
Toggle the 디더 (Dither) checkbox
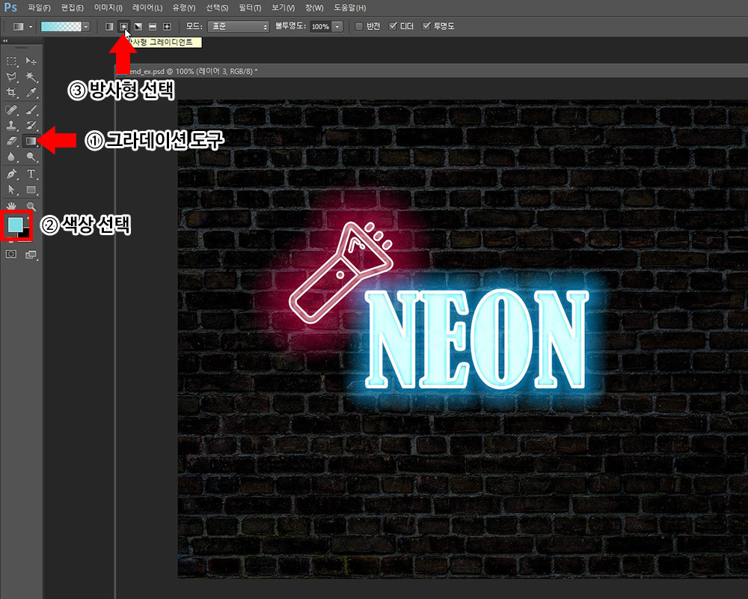393,26
